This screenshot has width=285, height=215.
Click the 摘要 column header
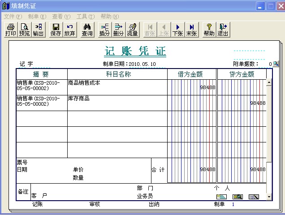click(42, 74)
